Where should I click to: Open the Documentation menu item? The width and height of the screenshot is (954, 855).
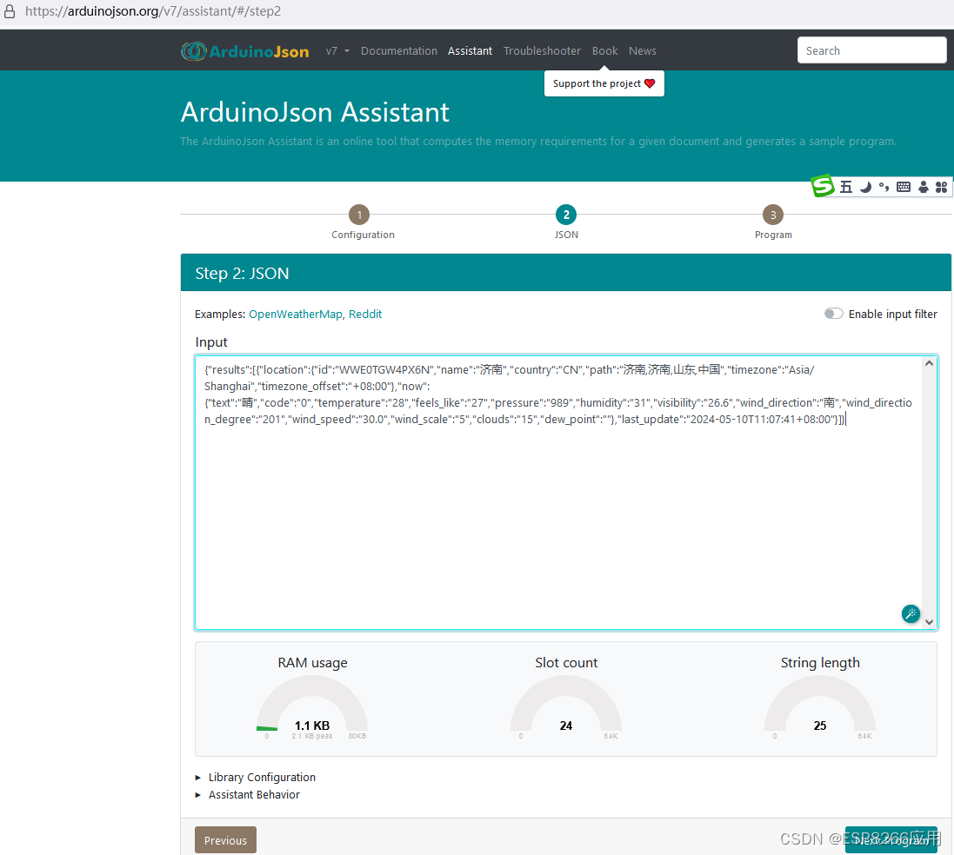(399, 51)
